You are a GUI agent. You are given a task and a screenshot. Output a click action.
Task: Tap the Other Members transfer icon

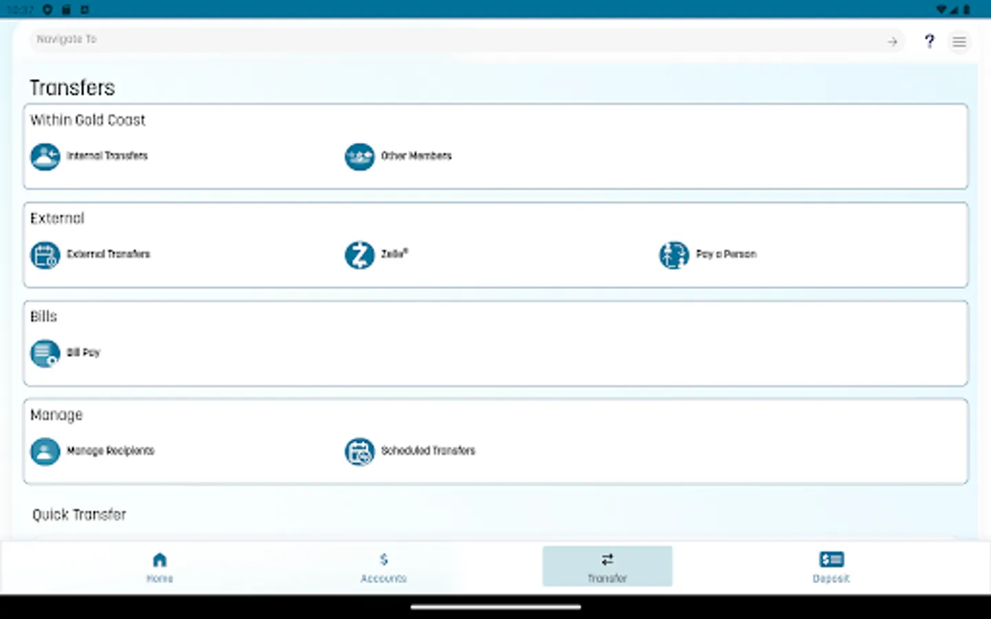(359, 157)
